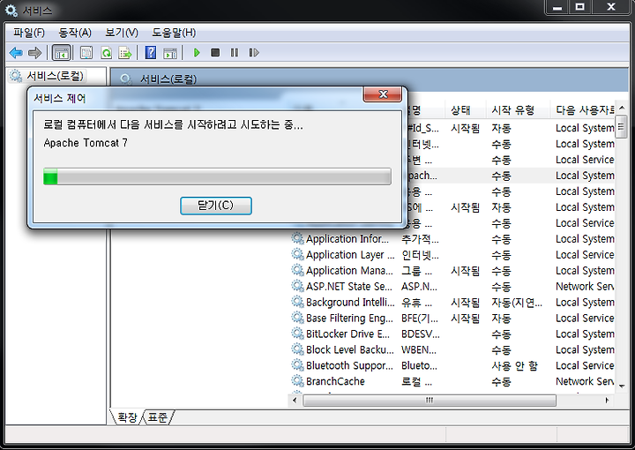The image size is (635, 450).
Task: Click the horizontal scrollbar right arrow
Action: [607, 401]
